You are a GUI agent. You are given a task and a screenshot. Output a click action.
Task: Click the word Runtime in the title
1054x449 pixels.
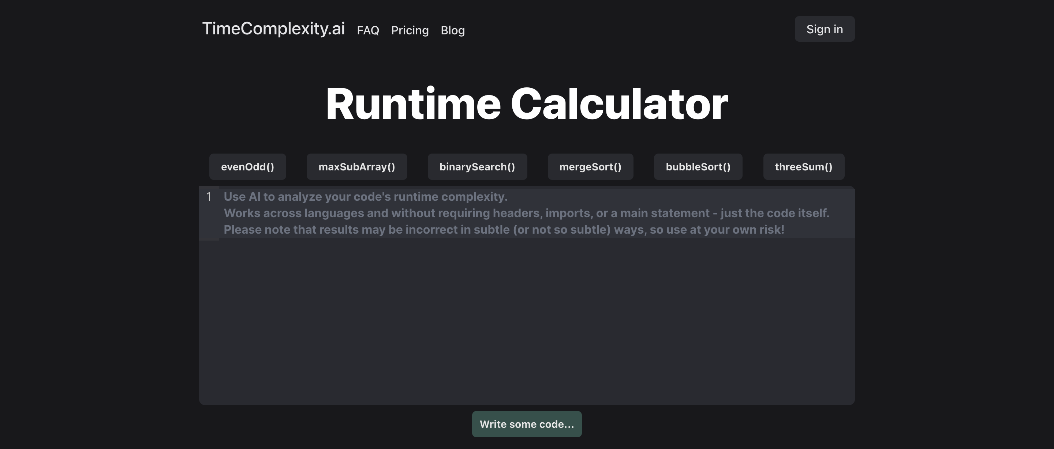pyautogui.click(x=413, y=104)
